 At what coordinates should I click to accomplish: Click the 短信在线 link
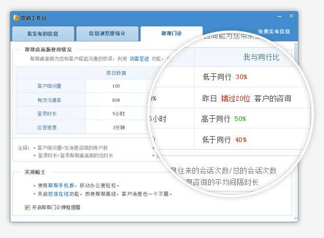click(x=58, y=194)
